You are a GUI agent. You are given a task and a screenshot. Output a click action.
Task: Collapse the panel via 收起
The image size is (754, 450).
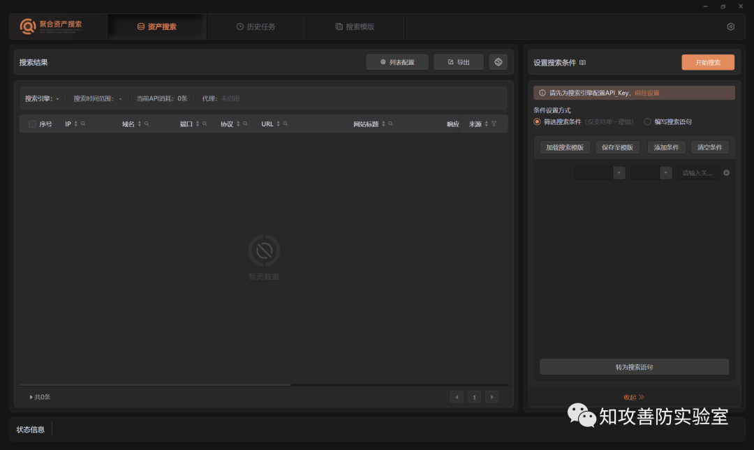tap(634, 397)
